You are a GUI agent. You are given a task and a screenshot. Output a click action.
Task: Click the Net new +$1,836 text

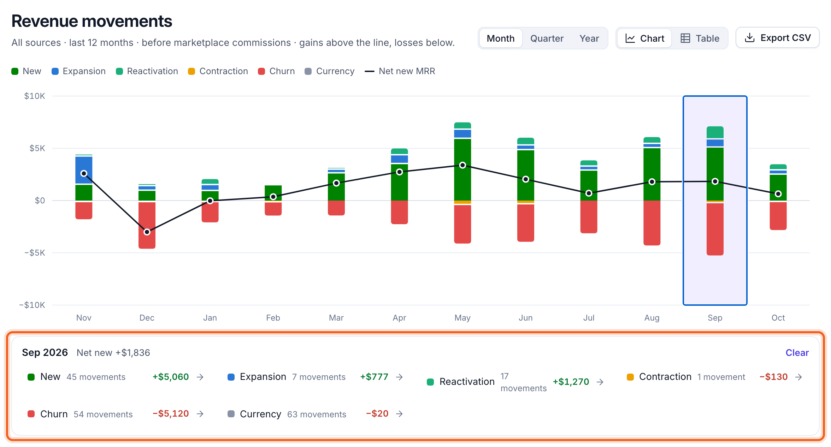113,353
